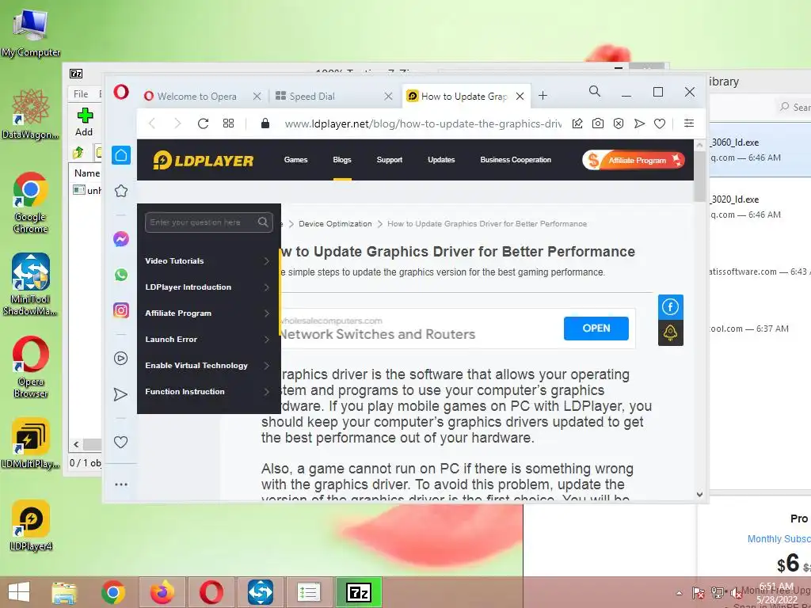Take a snapshot with the camera icon

tap(598, 123)
